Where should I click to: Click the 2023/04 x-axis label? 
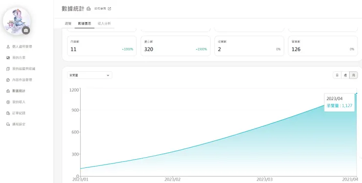coord(350,179)
